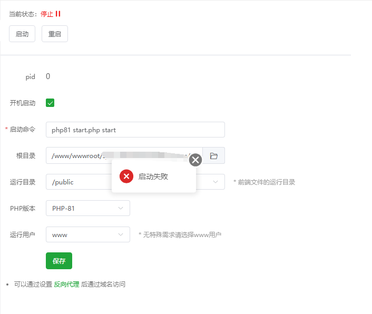The image size is (372, 314).
Task: Expand the 运行目录 dropdown arrow
Action: 216,182
